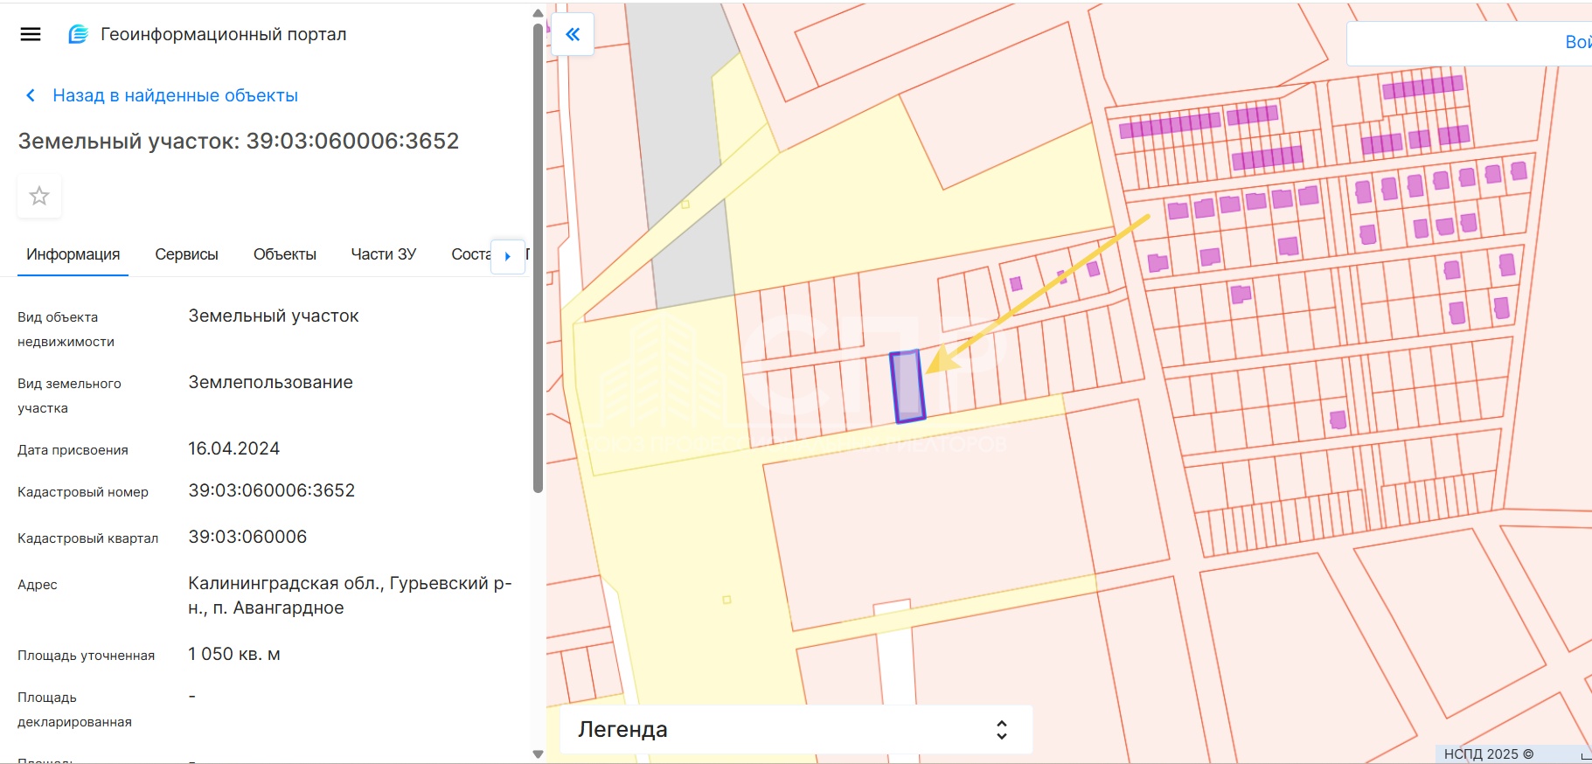Click the Геоинформационный портал title
The height and width of the screenshot is (764, 1592).
click(224, 34)
